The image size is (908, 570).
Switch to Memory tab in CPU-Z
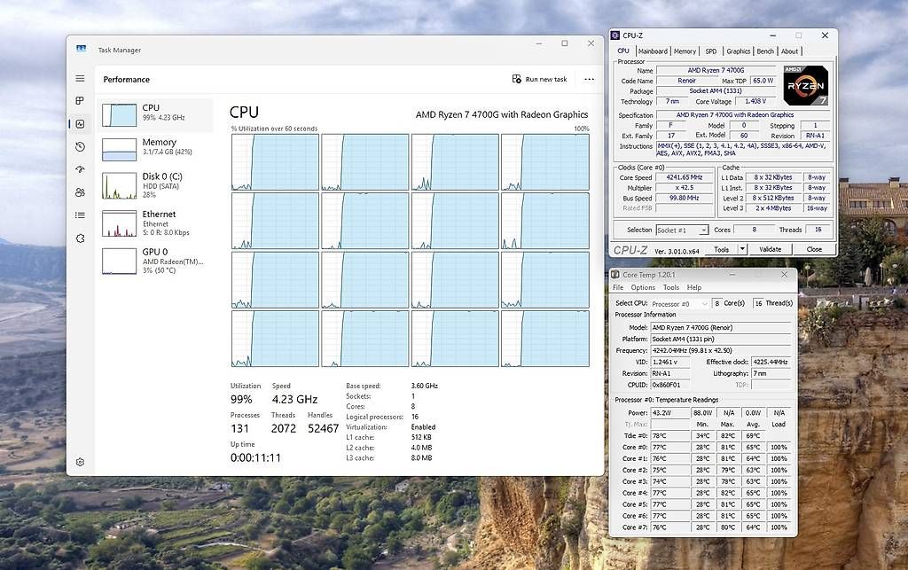pos(685,51)
